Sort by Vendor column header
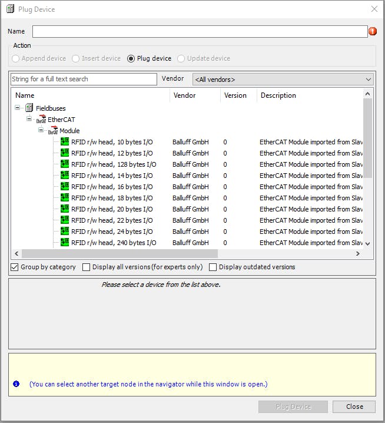385x423 pixels. pos(195,95)
